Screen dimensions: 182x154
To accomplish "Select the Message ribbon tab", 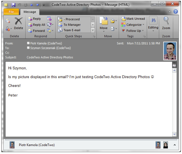I will click(30, 12).
